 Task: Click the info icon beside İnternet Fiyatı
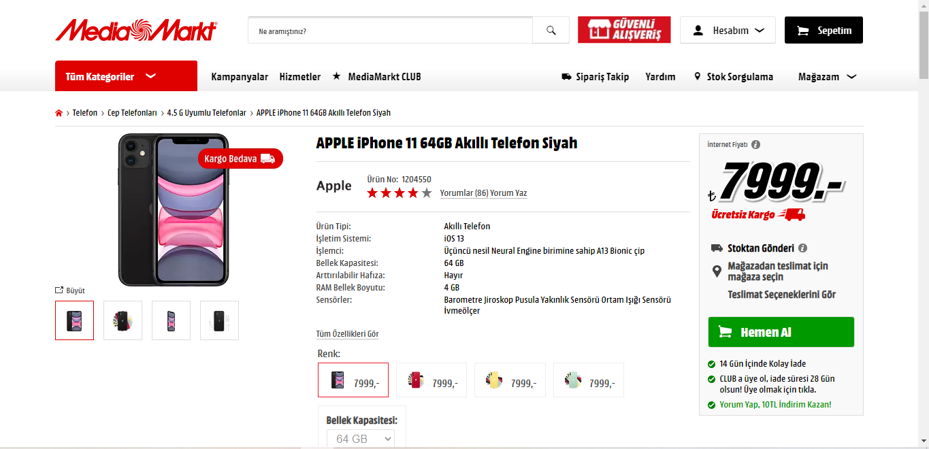(756, 144)
